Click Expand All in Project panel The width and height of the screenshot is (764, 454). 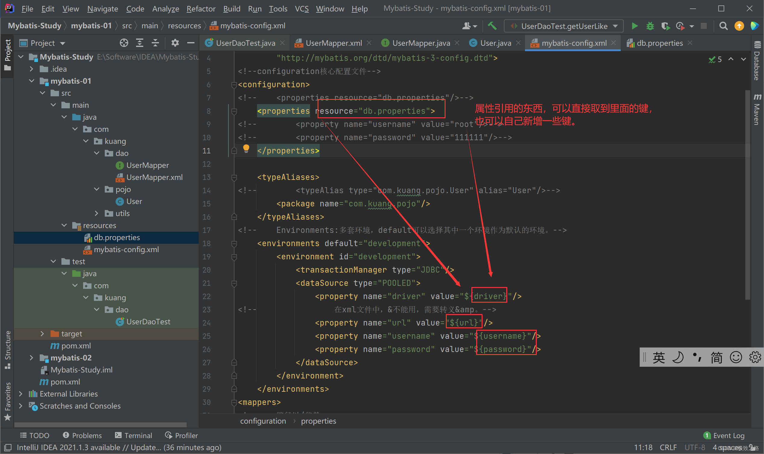point(140,43)
